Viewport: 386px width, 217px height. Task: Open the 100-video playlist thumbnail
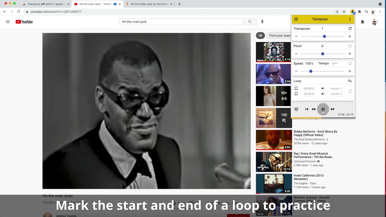click(x=274, y=118)
